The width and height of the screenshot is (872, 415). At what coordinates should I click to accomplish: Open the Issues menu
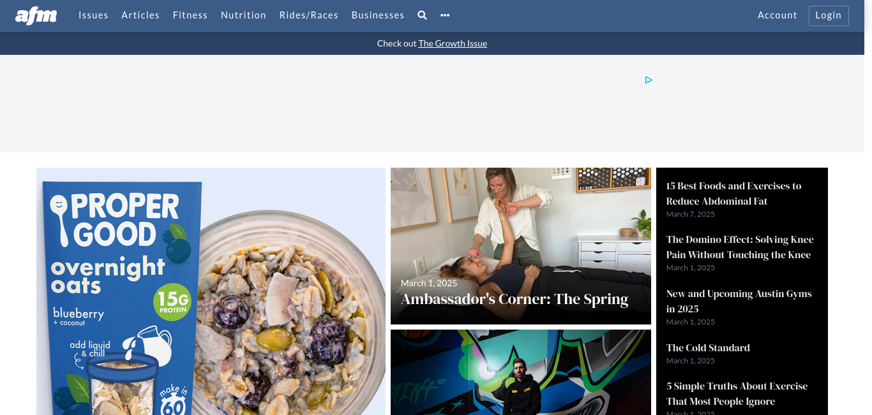93,15
